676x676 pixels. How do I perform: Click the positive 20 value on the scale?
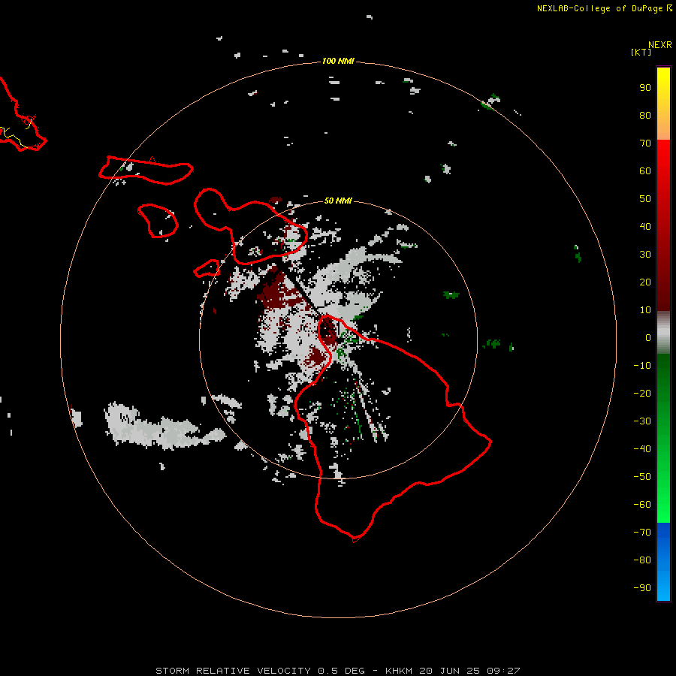[645, 282]
